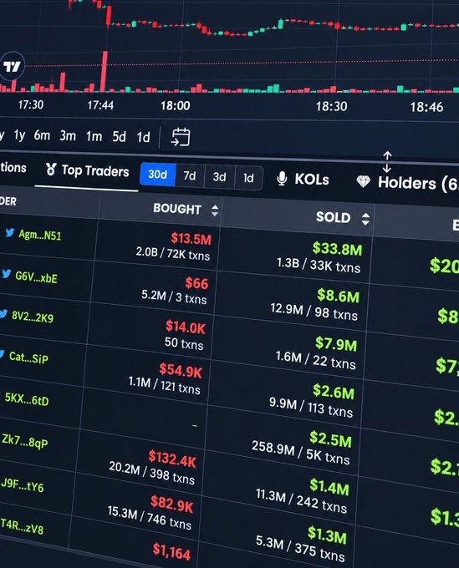Set chart range to 1d
The image size is (459, 568).
143,137
